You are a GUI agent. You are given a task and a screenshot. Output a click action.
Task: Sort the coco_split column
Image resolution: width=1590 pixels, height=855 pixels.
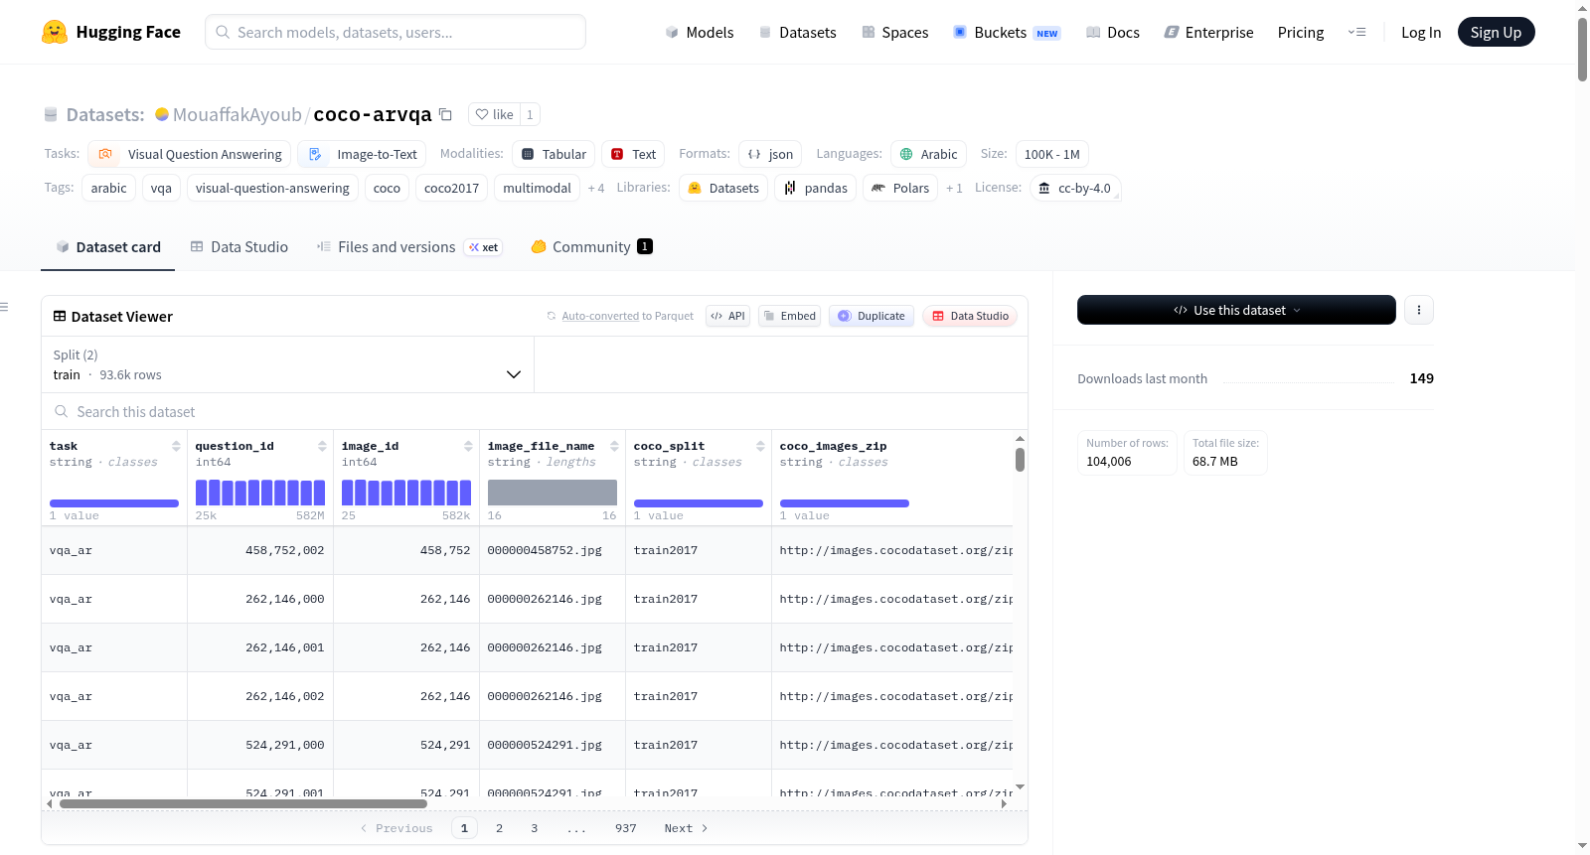760,446
